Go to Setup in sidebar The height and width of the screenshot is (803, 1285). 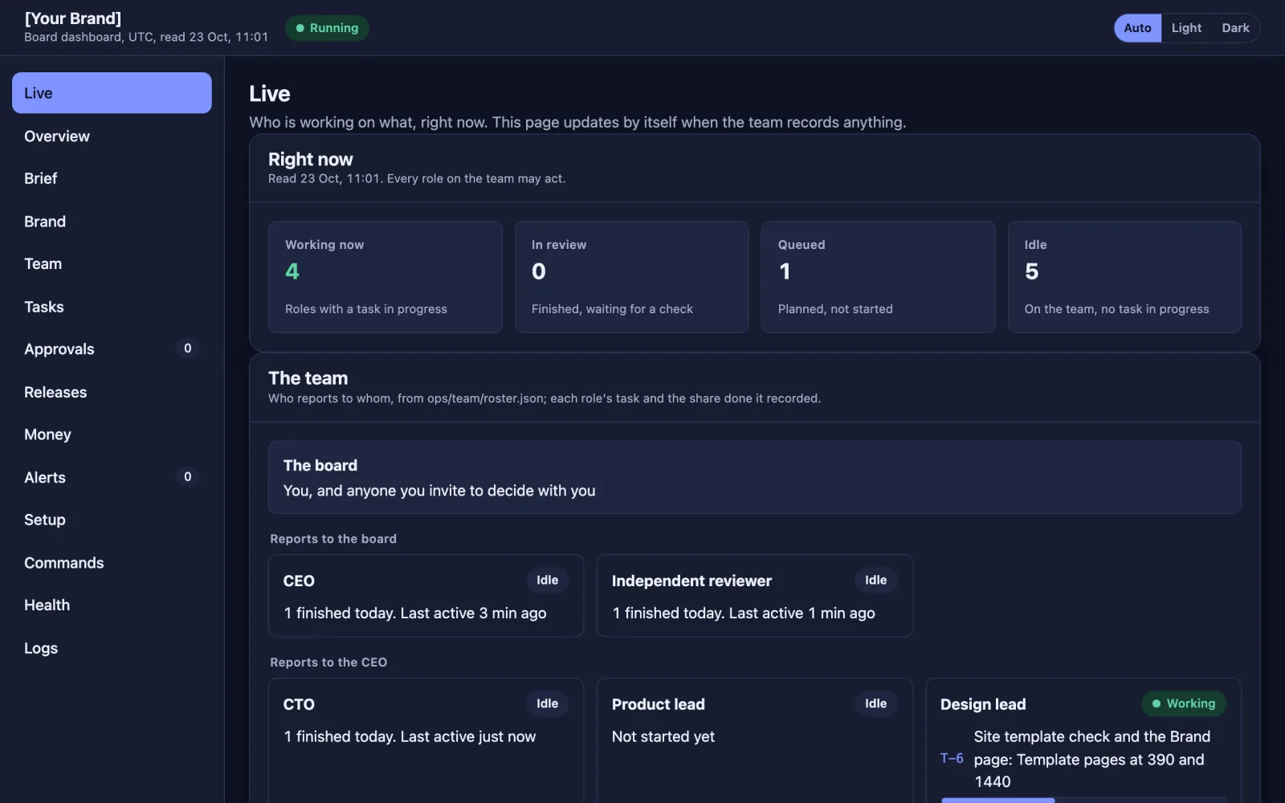click(x=112, y=520)
